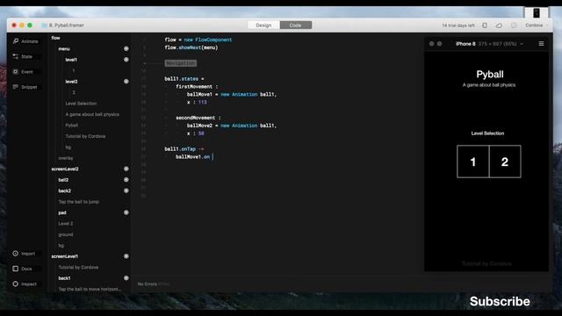Click the target dot for screenLevel1 layer

point(126,256)
